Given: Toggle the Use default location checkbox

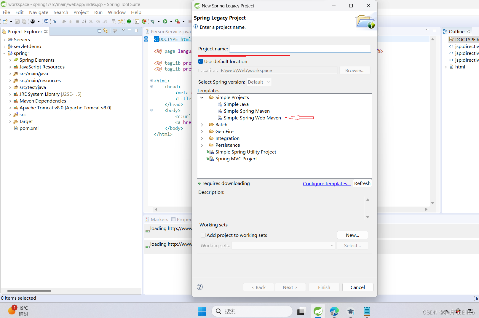Looking at the screenshot, I should pyautogui.click(x=201, y=61).
